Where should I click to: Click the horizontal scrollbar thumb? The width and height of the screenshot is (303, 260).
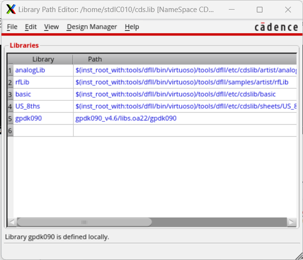click(x=84, y=222)
